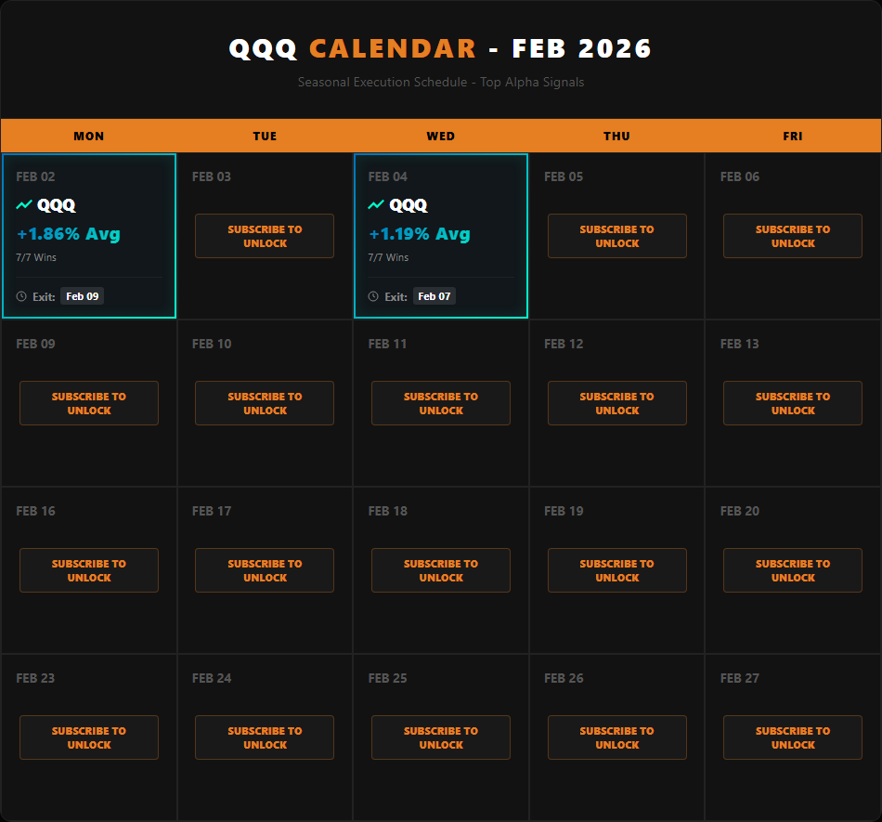Select the trend icon beside QQQ on Feb 04
This screenshot has width=882, height=822.
tap(375, 204)
